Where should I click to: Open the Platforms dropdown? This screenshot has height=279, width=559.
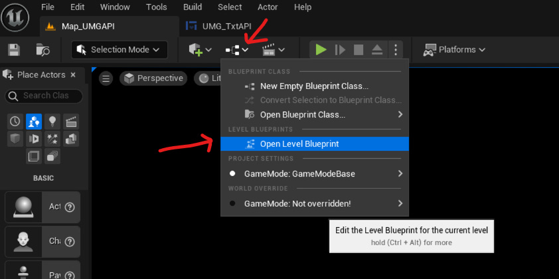(454, 50)
